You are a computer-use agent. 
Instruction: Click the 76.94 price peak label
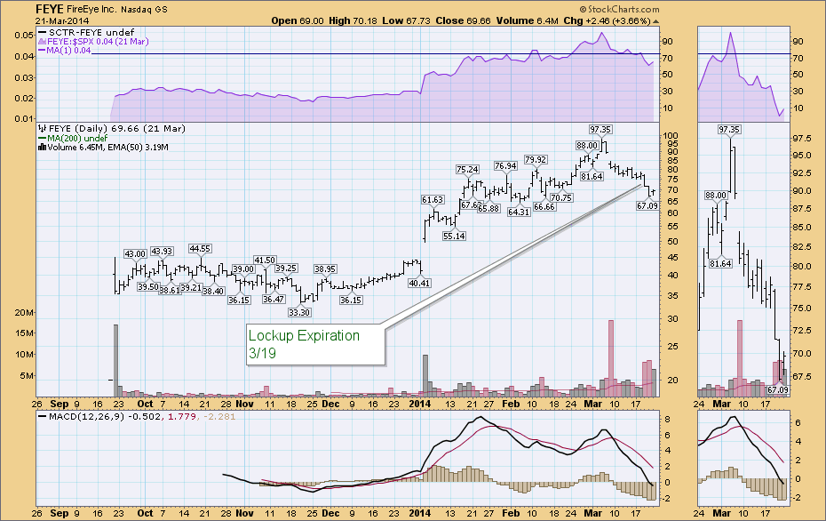505,165
